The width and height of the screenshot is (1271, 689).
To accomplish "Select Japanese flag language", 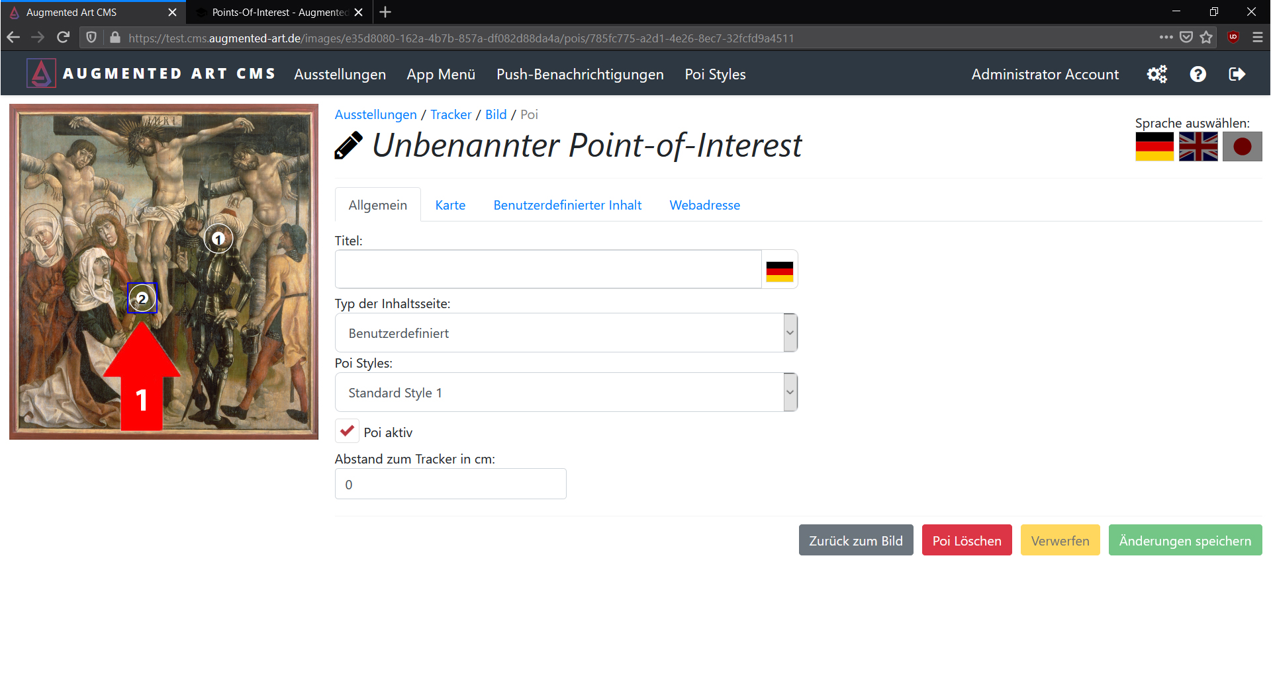I will pyautogui.click(x=1242, y=146).
